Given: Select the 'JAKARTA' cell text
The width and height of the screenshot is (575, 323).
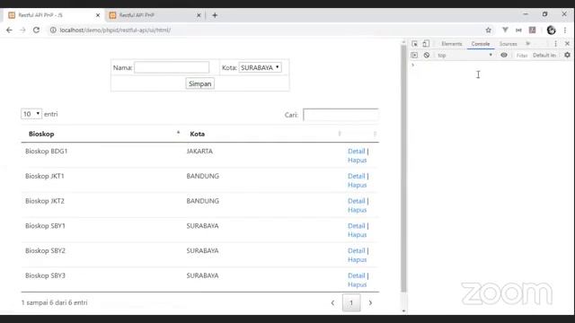Looking at the screenshot, I should [x=199, y=151].
